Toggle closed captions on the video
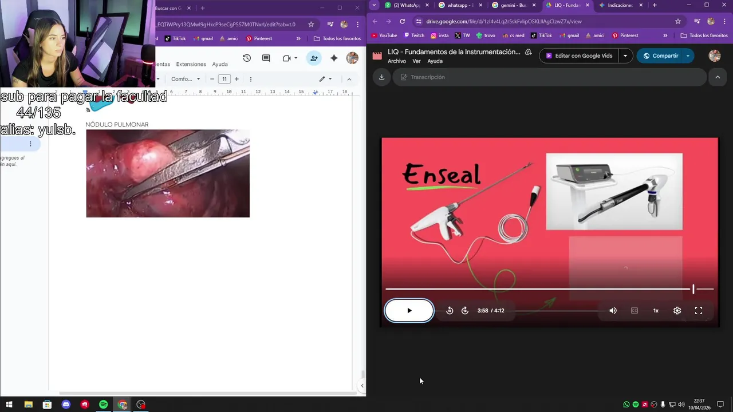Screen dimensions: 733x412 tap(635, 311)
